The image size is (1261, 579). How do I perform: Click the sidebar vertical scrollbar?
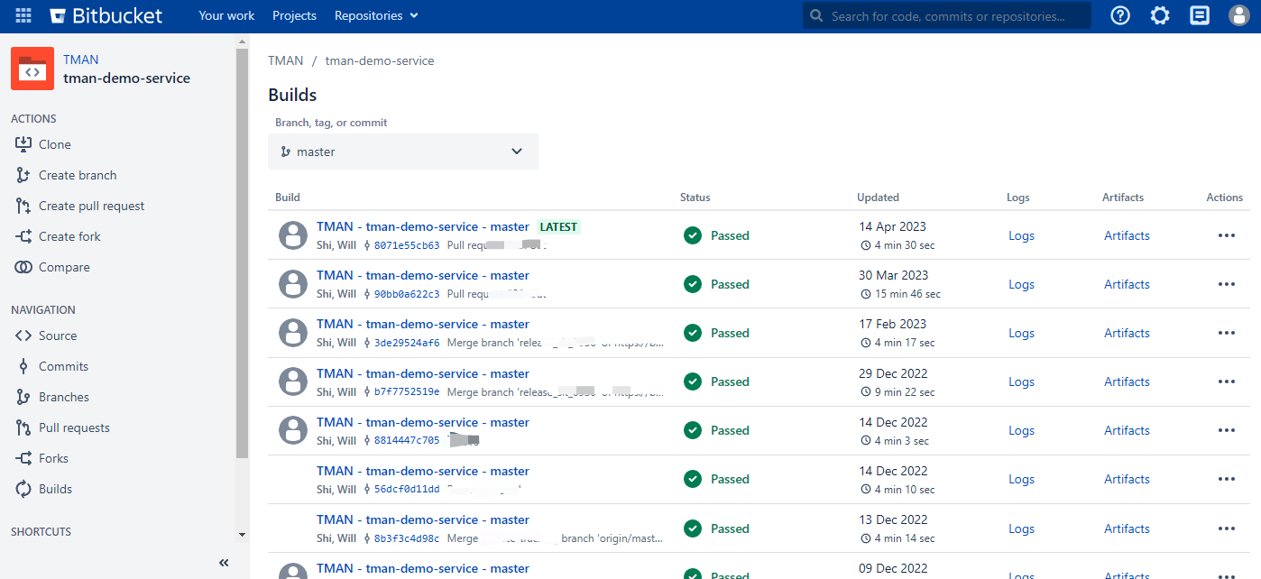[242, 253]
